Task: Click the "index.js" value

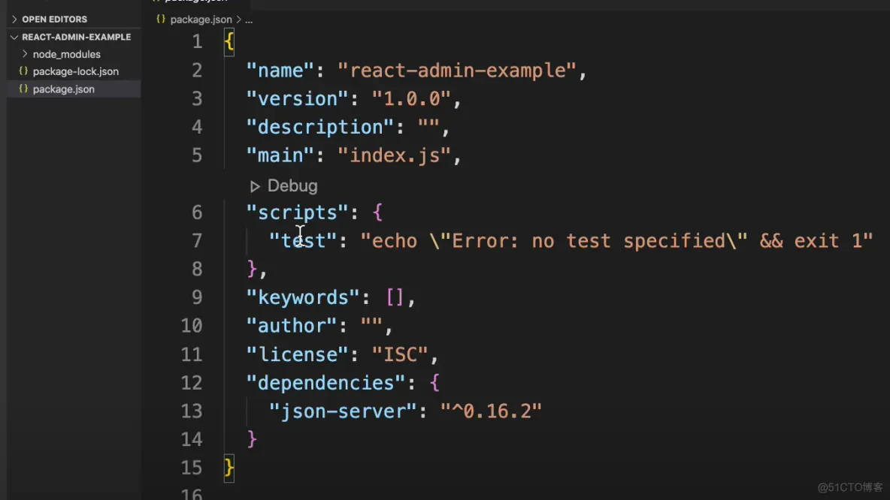Action: (x=394, y=155)
